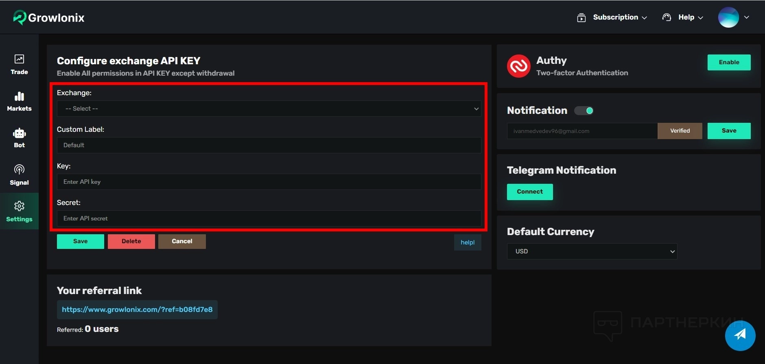Expand the Subscription menu
The image size is (765, 364).
[615, 17]
